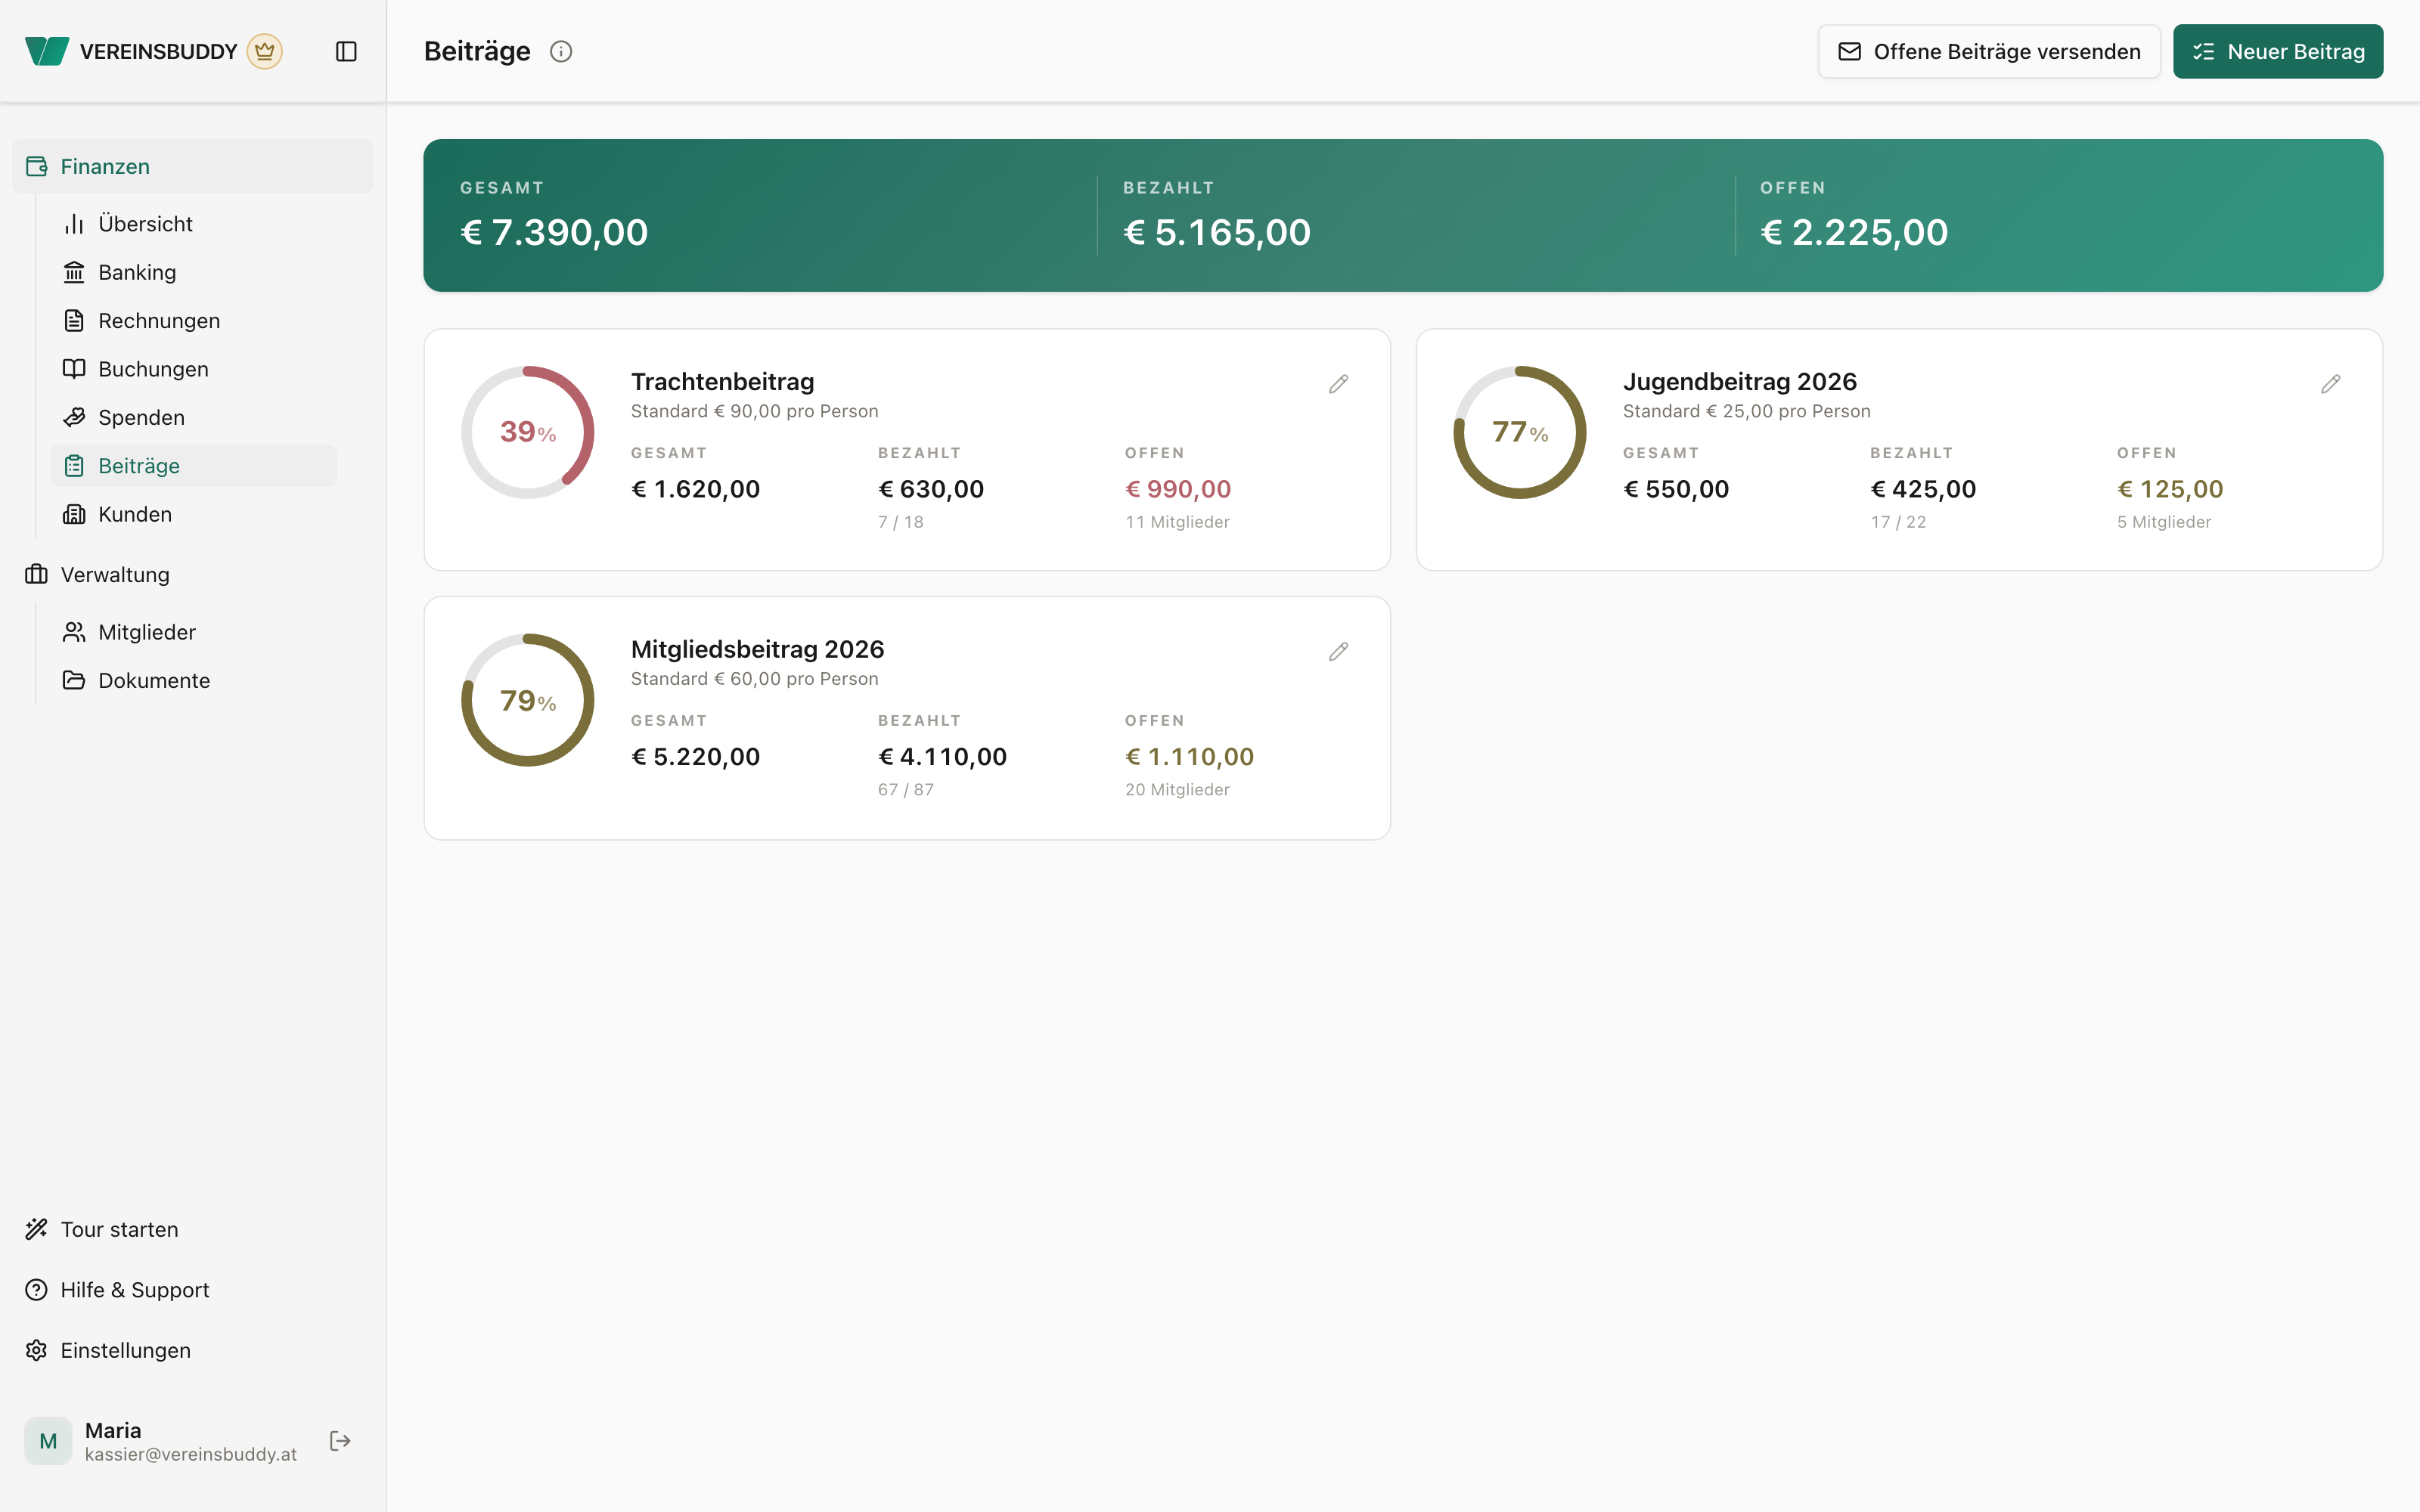Go to Buchungen

click(193, 369)
